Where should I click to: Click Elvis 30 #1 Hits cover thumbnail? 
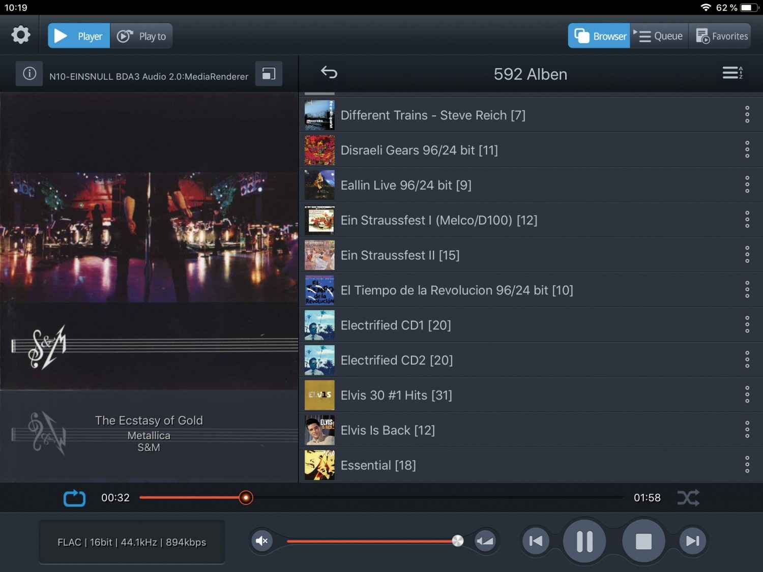click(319, 395)
